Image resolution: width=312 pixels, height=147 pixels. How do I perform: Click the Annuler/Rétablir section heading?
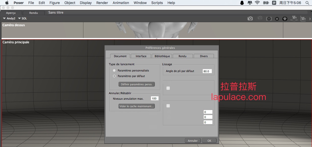[120, 93]
